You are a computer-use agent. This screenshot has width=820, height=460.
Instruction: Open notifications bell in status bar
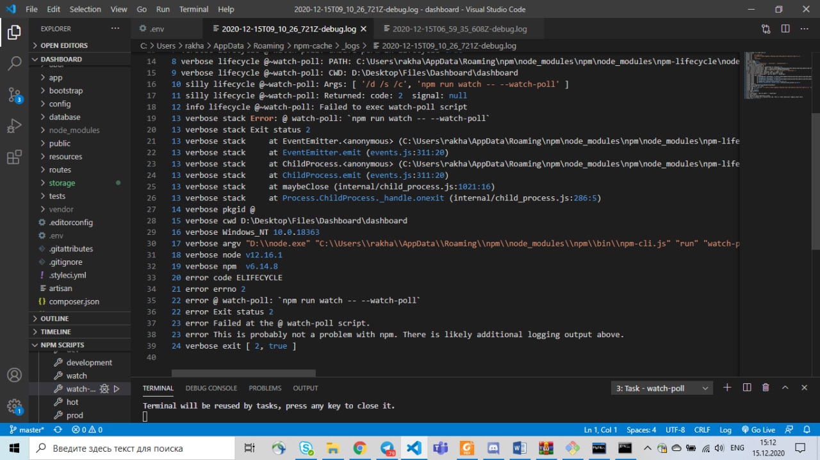[x=807, y=430]
